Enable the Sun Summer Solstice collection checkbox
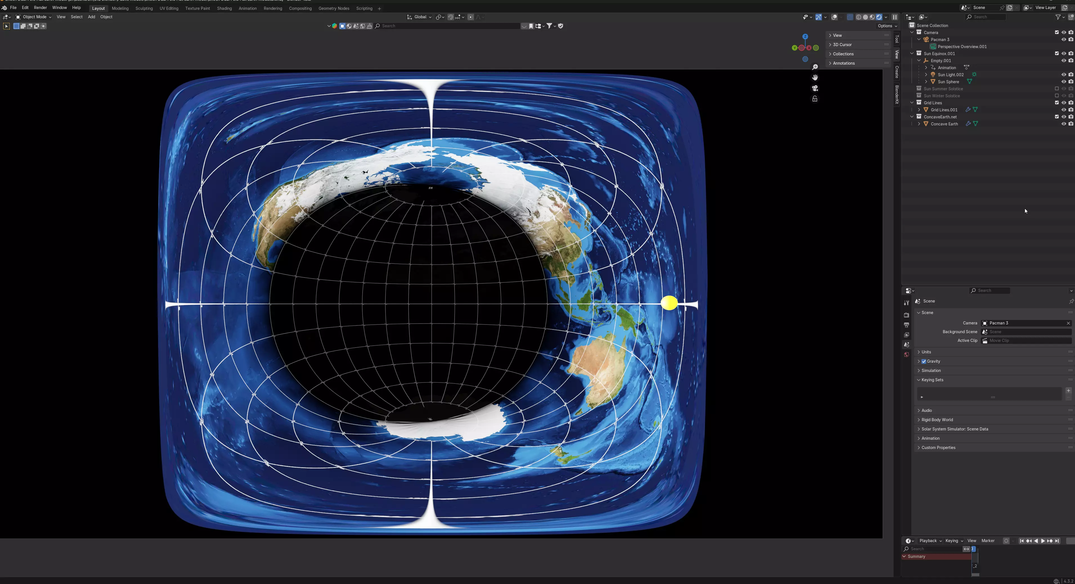1075x584 pixels. click(1057, 89)
